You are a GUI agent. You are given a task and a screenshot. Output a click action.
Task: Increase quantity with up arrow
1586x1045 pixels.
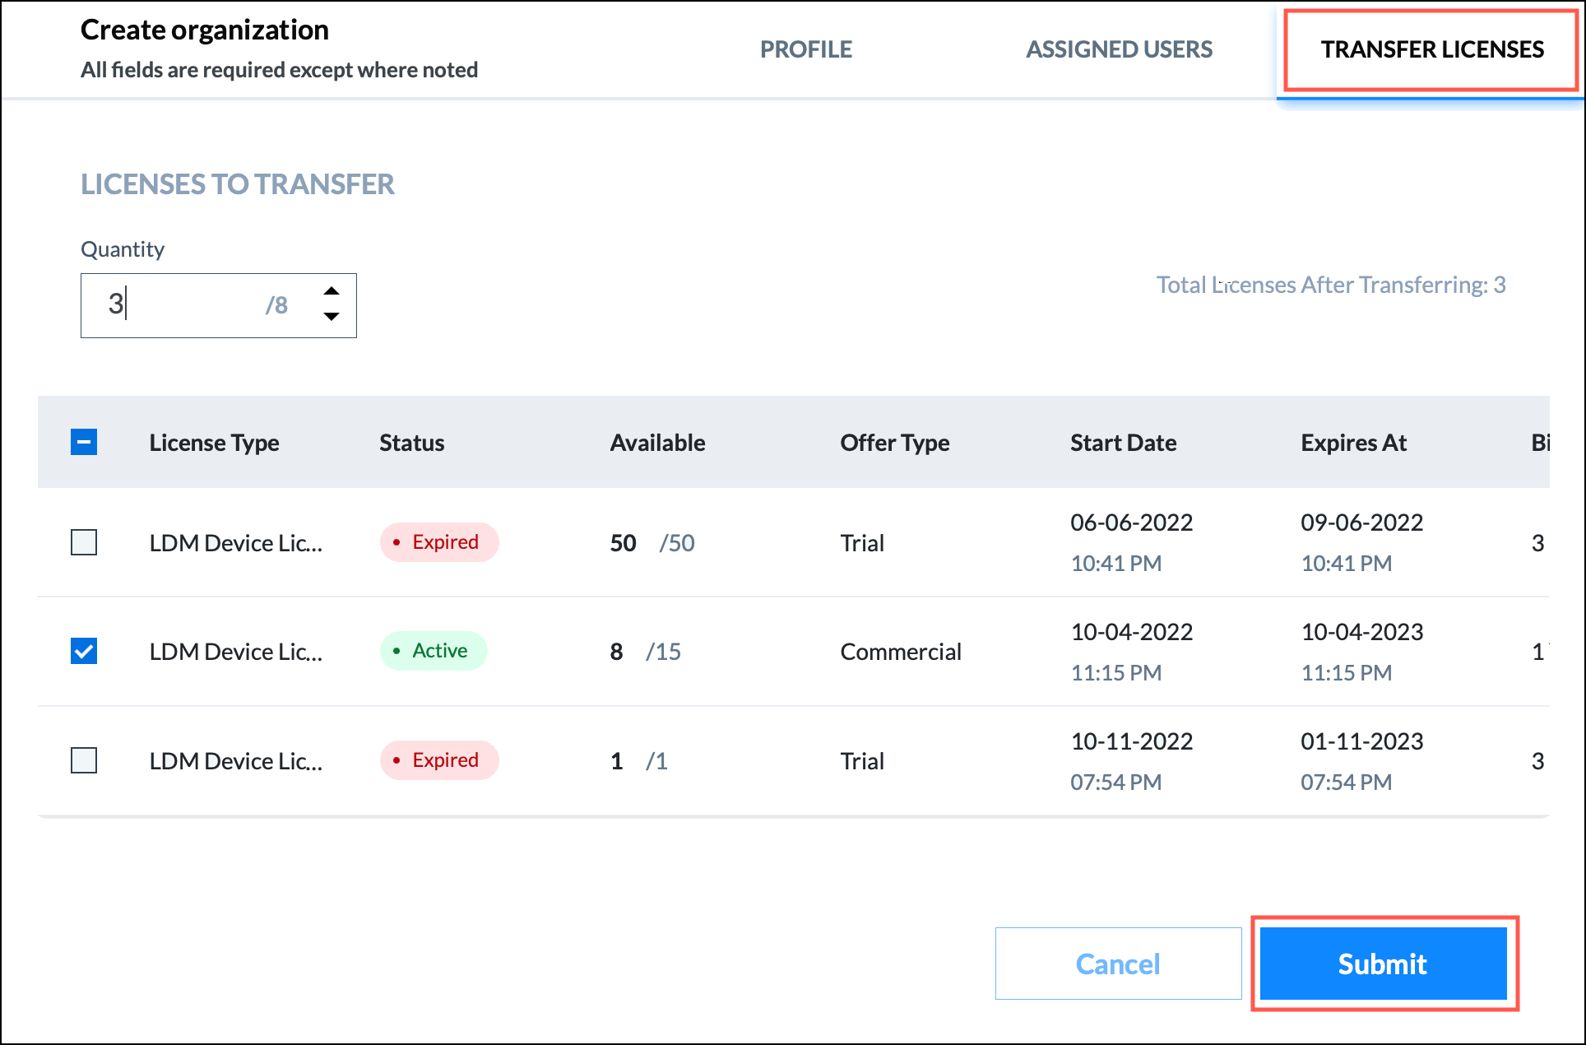(x=332, y=291)
